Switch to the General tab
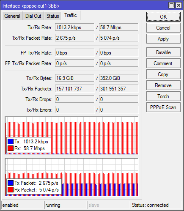The image size is (184, 211). 12,16
